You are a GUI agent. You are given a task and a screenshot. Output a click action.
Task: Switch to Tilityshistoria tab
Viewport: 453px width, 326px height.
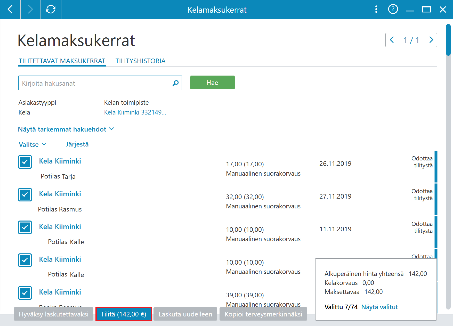[140, 61]
